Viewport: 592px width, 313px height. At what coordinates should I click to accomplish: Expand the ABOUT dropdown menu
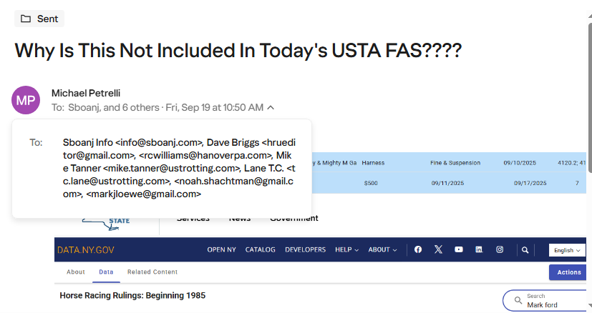pyautogui.click(x=382, y=250)
